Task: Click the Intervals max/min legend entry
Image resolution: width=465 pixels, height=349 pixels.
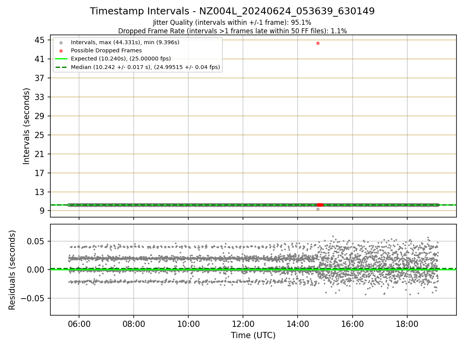Action: 125,42
